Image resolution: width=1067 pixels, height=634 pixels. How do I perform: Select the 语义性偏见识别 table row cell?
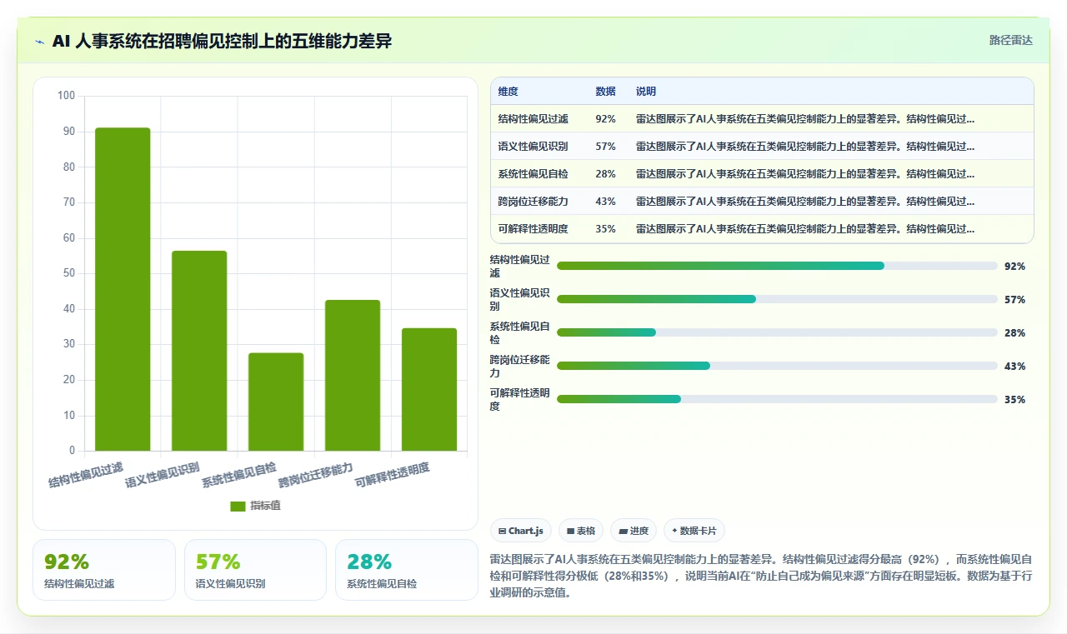coord(533,147)
